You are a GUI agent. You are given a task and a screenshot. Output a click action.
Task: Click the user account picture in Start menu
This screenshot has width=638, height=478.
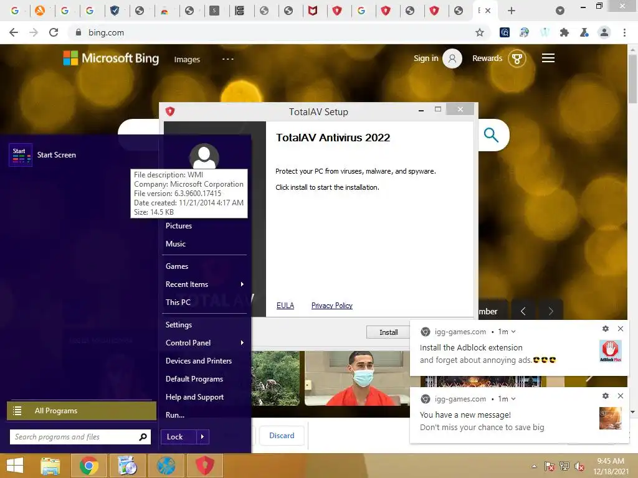coord(204,156)
